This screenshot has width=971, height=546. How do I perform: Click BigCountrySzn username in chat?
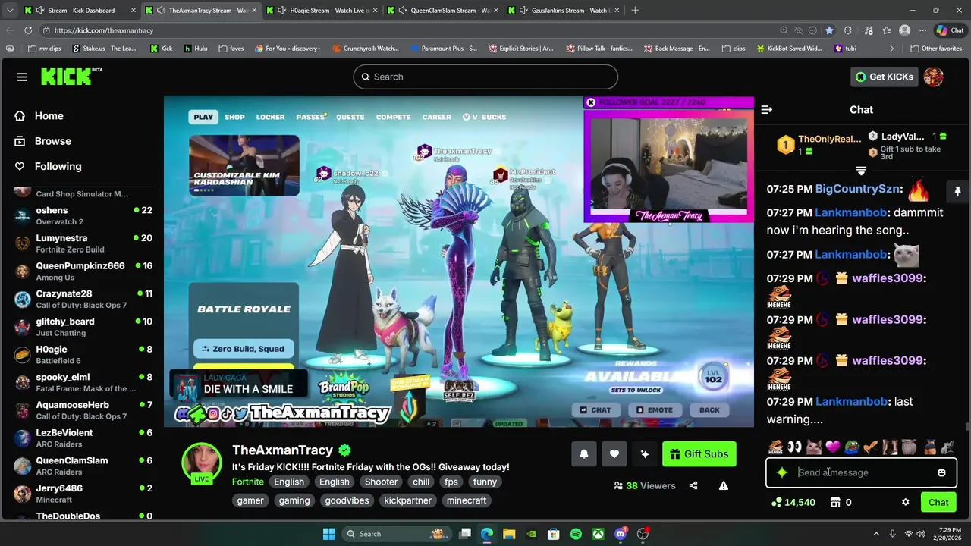click(859, 189)
